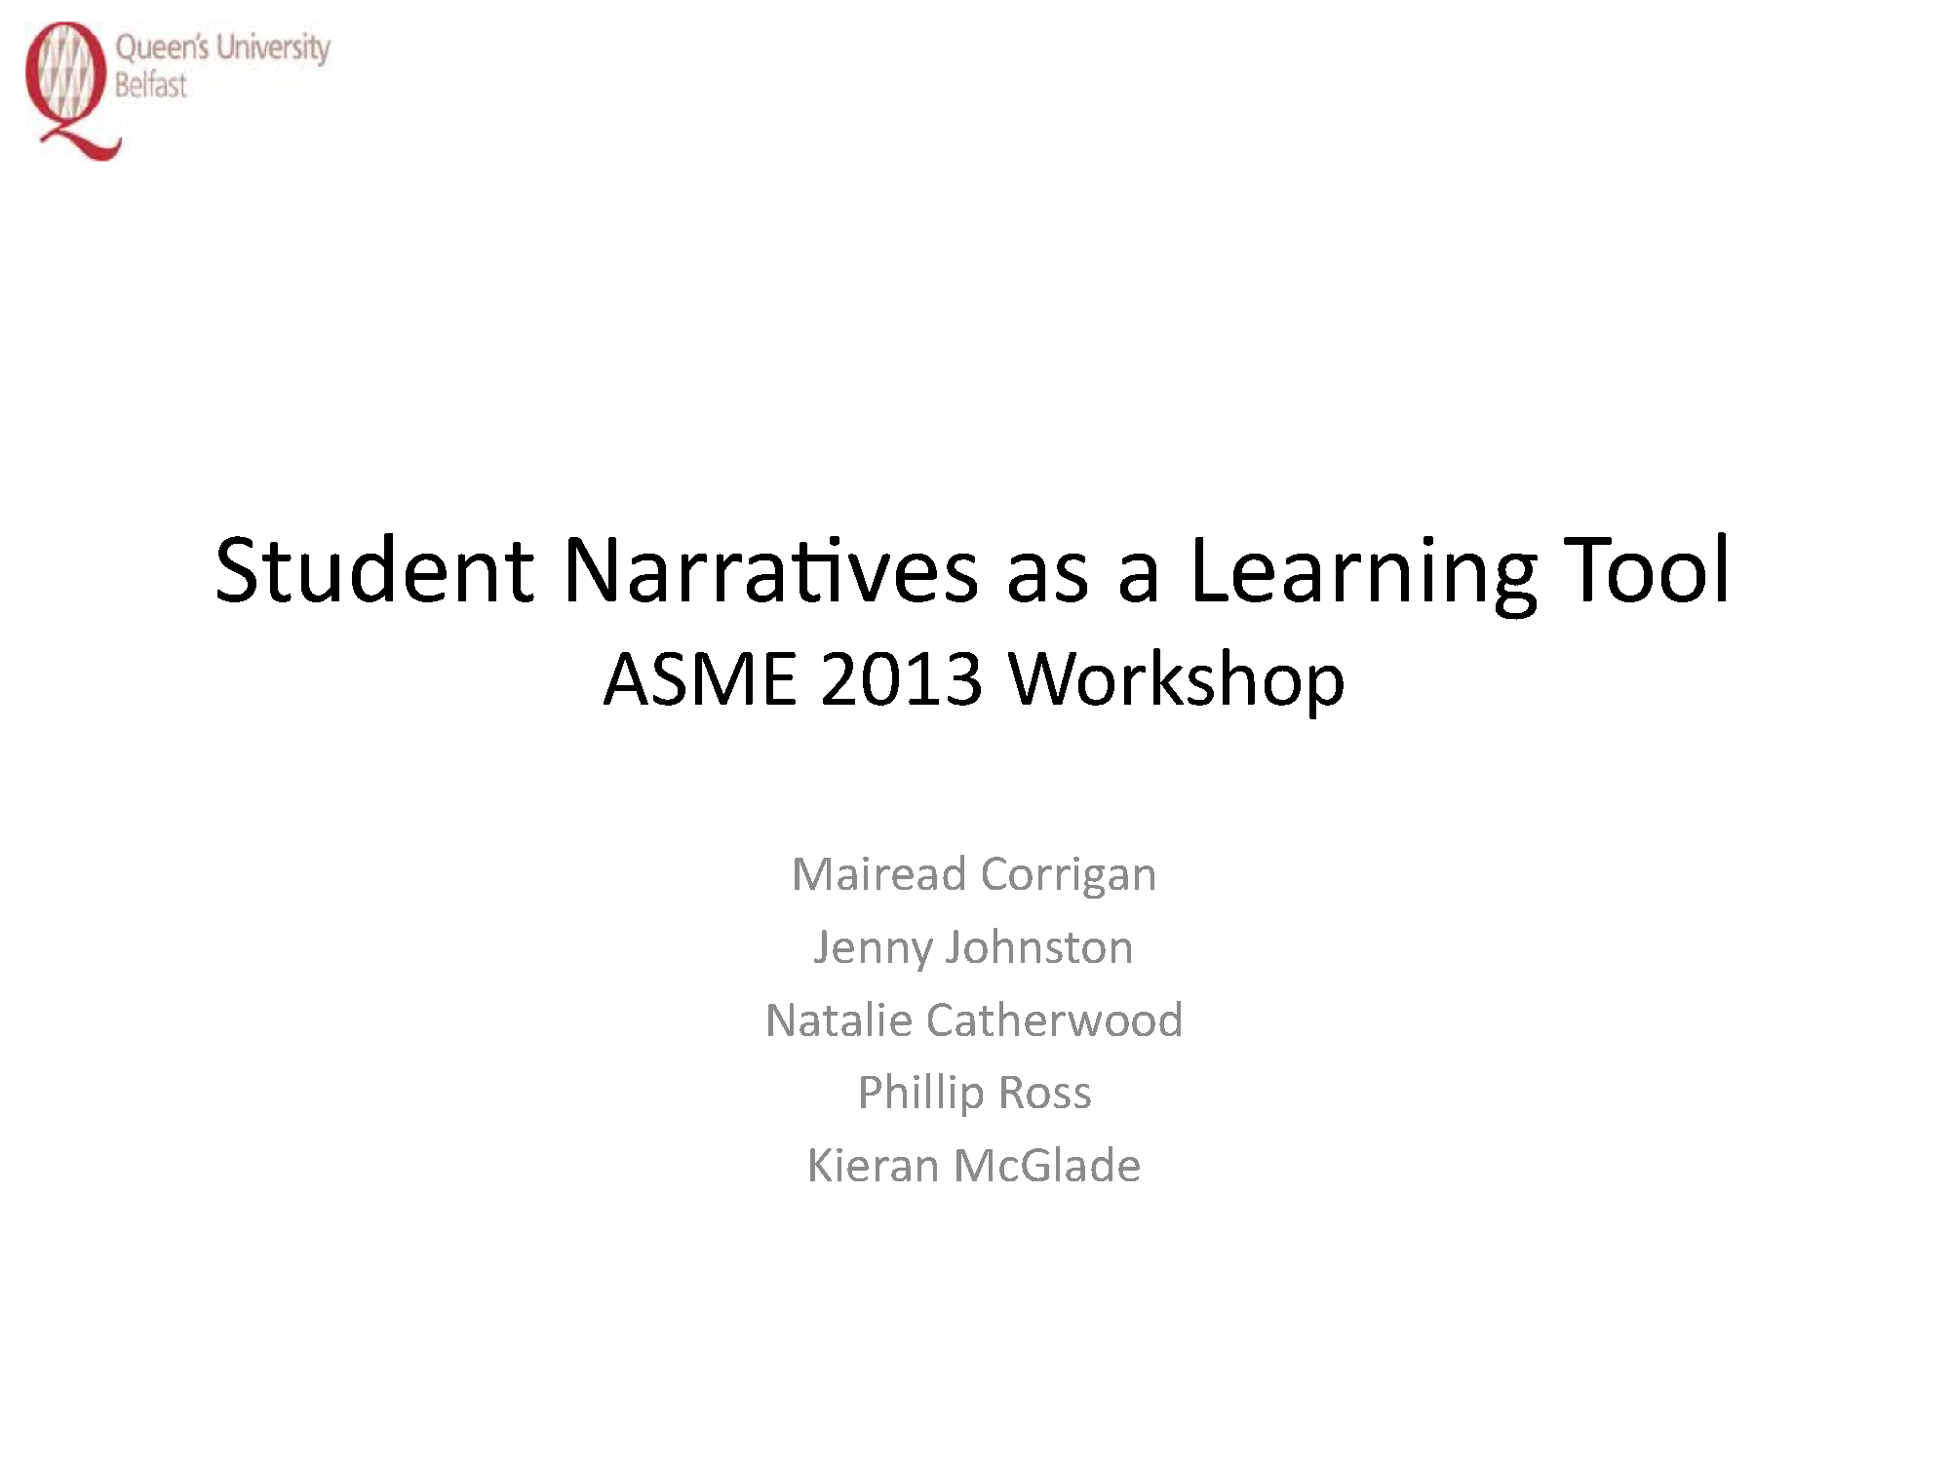Select the name 'Natalie Catherwood'
The height and width of the screenshot is (1462, 1950).
coord(974,1020)
